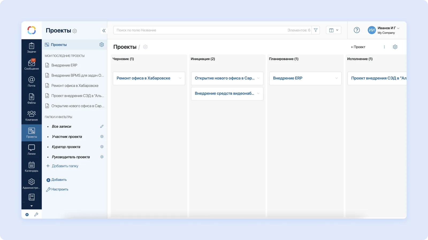This screenshot has width=428, height=240.
Task: Open the Задачи section in sidebar
Action: point(32,48)
